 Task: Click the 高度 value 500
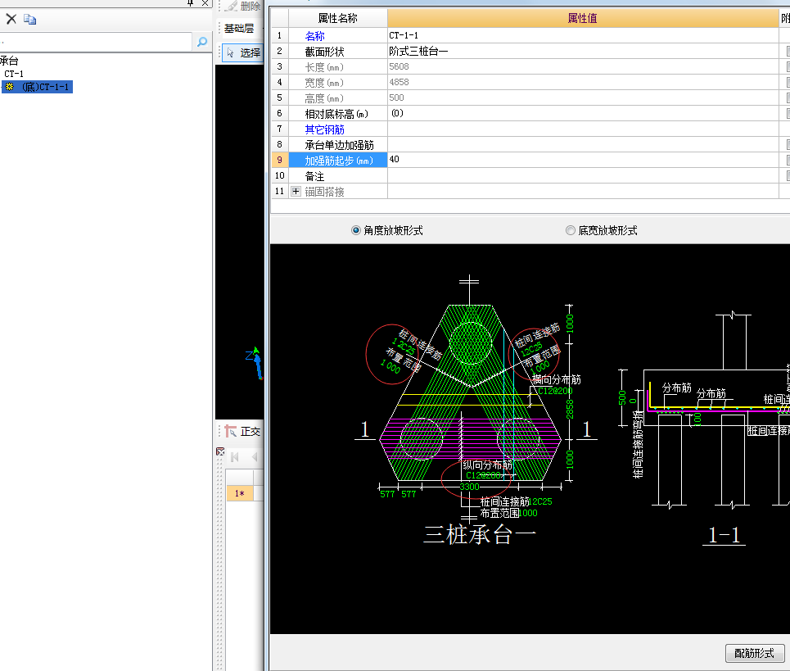click(x=583, y=97)
